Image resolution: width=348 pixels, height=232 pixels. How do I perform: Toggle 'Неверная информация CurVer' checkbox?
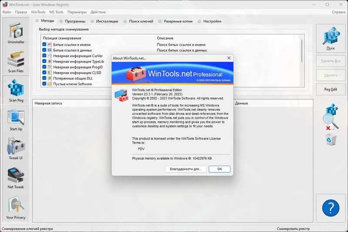click(44, 56)
